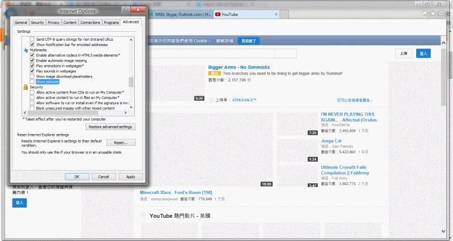Open the General tab
This screenshot has width=453, height=241.
click(21, 23)
